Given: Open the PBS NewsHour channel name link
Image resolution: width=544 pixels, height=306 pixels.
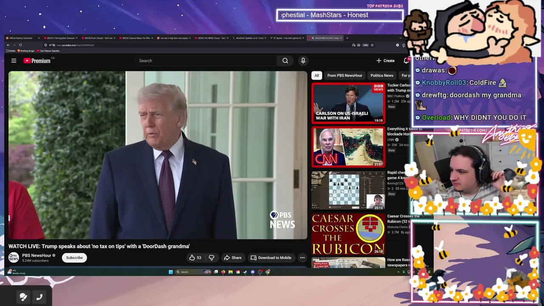Looking at the screenshot, I should [x=37, y=255].
